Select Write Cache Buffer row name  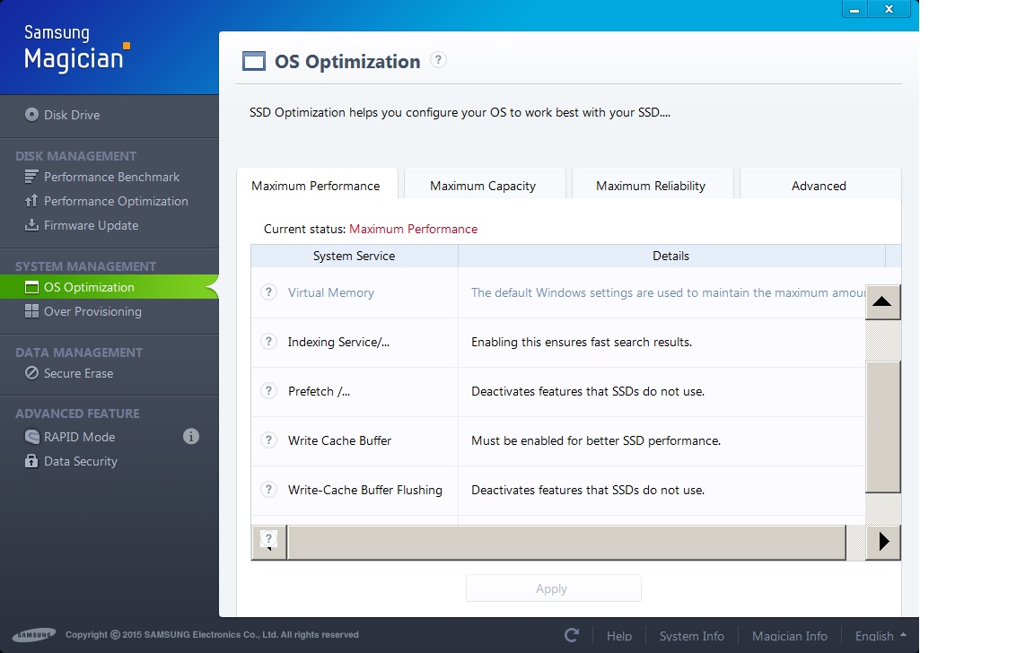coord(339,440)
